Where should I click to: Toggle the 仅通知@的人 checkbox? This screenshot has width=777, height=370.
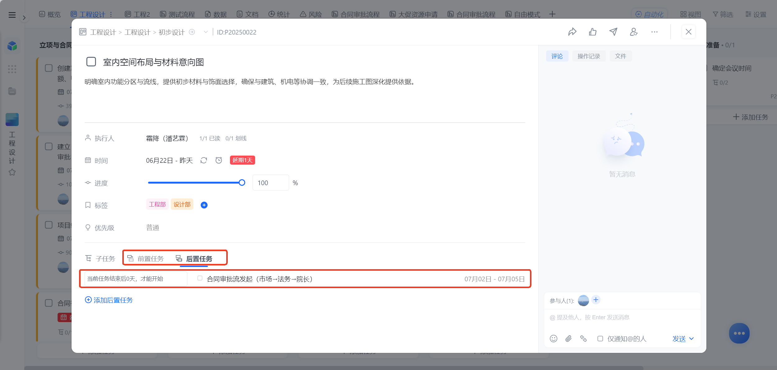click(x=600, y=339)
